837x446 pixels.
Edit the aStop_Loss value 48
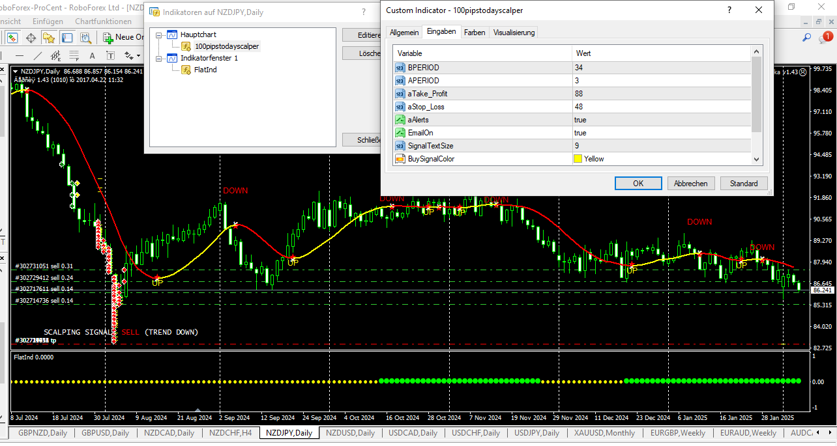click(x=662, y=107)
